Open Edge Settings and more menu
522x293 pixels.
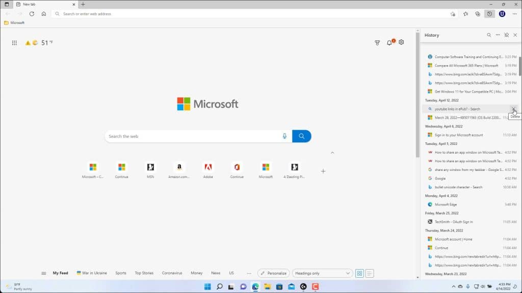[x=515, y=14]
